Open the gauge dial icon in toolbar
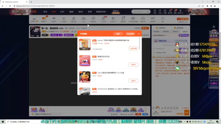This screenshot has height=124, width=221. pyautogui.click(x=143, y=18)
